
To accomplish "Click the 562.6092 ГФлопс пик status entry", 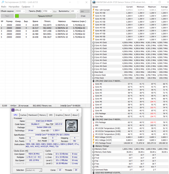I will pyautogui.click(x=42, y=106).
